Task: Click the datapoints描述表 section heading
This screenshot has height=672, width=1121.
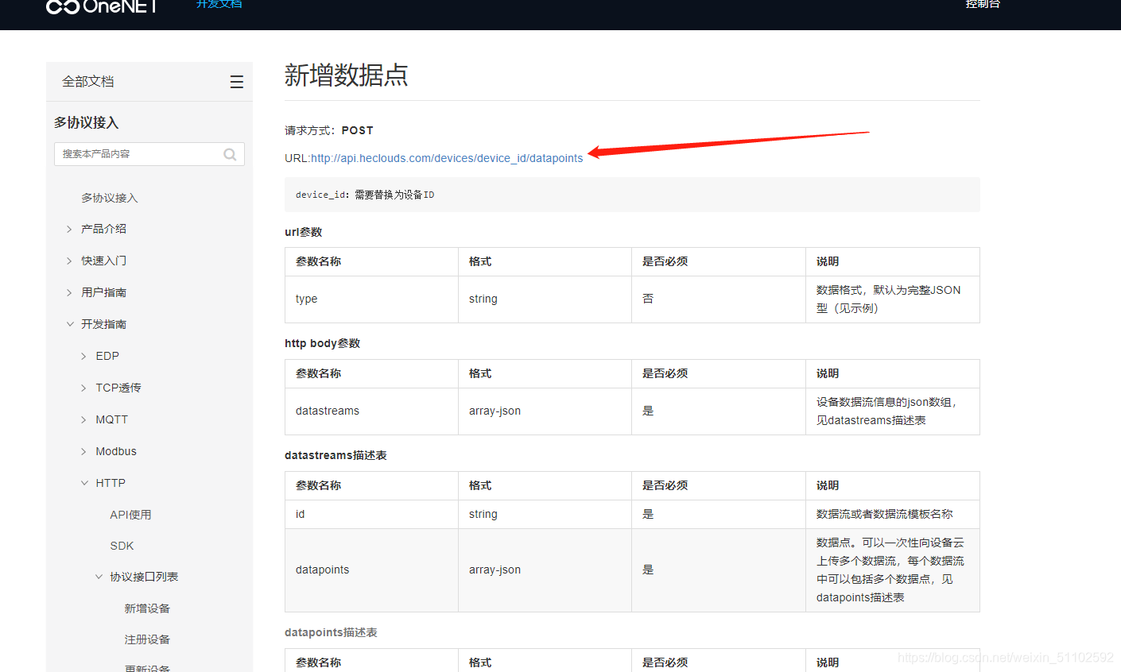Action: click(x=331, y=632)
